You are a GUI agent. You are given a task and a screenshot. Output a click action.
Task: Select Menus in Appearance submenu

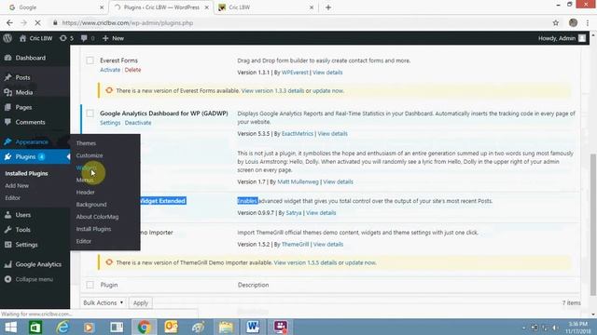(x=85, y=180)
